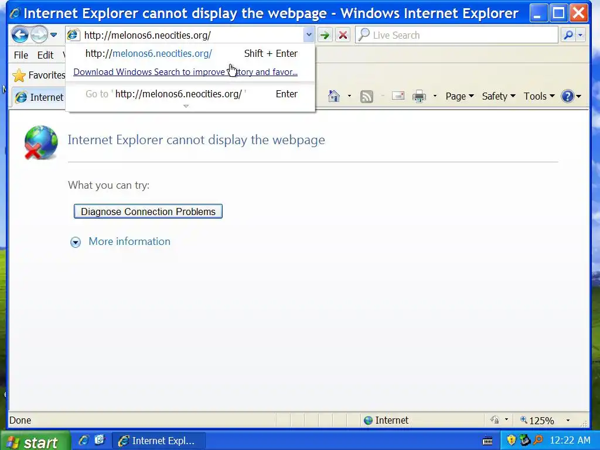Viewport: 600px width, 450px height.
Task: Open the Tools menu
Action: [539, 96]
